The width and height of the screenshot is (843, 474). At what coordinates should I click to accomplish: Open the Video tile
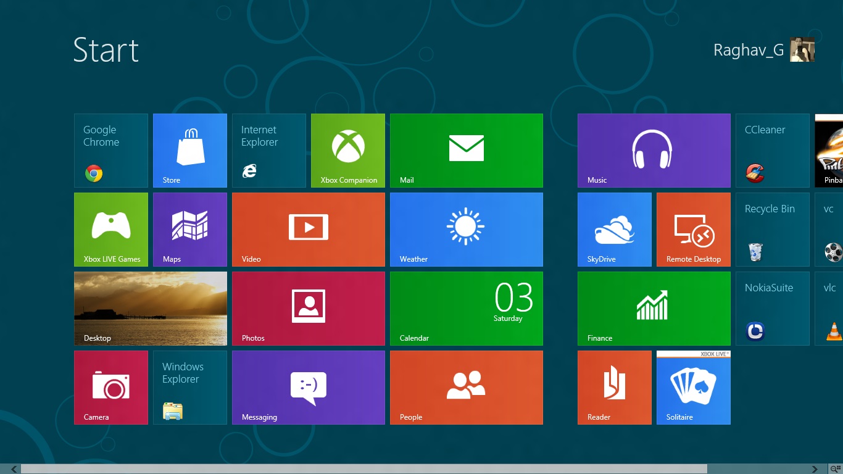[309, 230]
